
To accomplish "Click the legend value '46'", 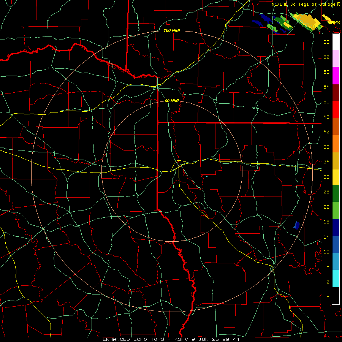I will pyautogui.click(x=326, y=117).
